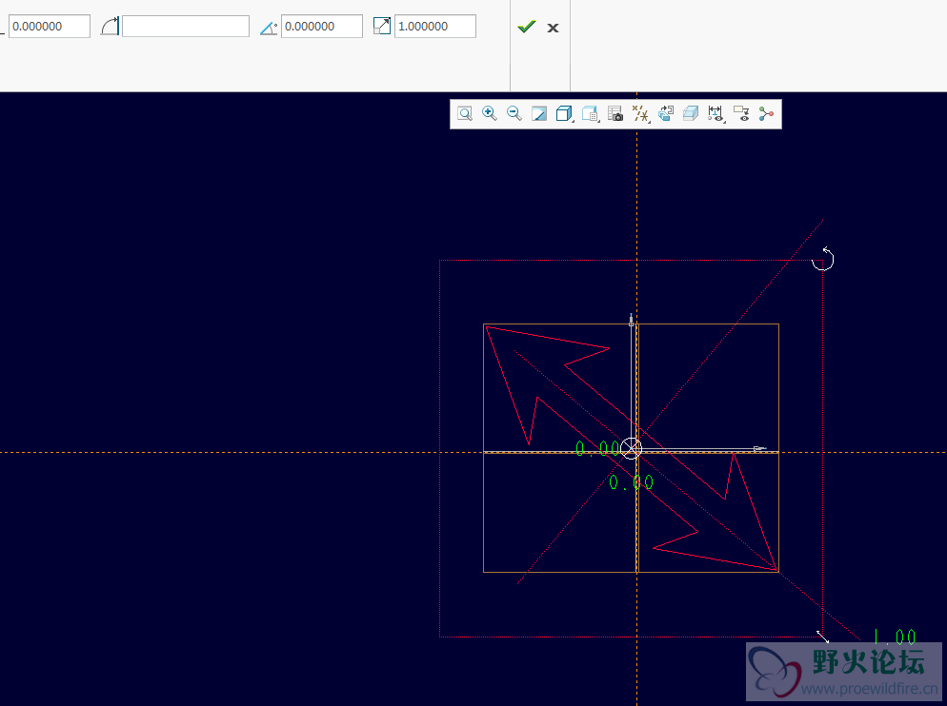Open the display style cube dropdown

[564, 114]
